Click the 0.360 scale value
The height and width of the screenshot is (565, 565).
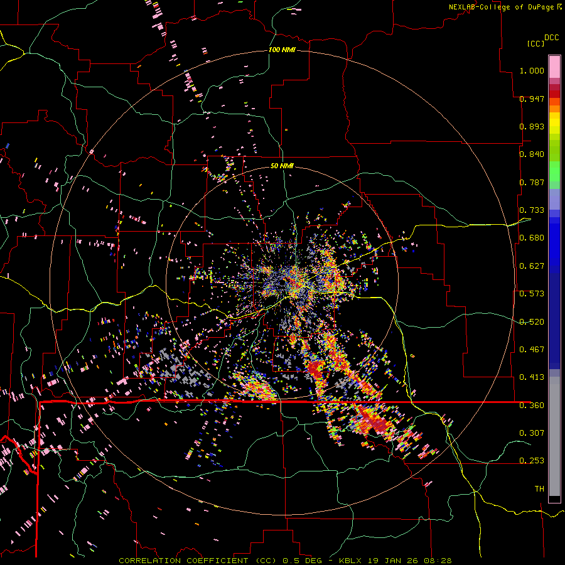(x=532, y=406)
